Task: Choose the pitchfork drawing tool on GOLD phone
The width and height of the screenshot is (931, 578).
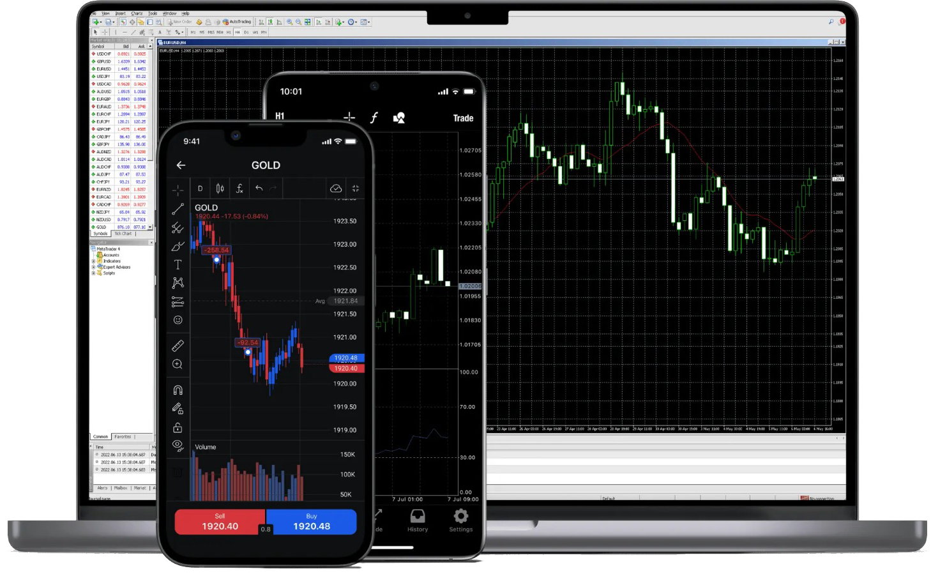Action: (178, 227)
